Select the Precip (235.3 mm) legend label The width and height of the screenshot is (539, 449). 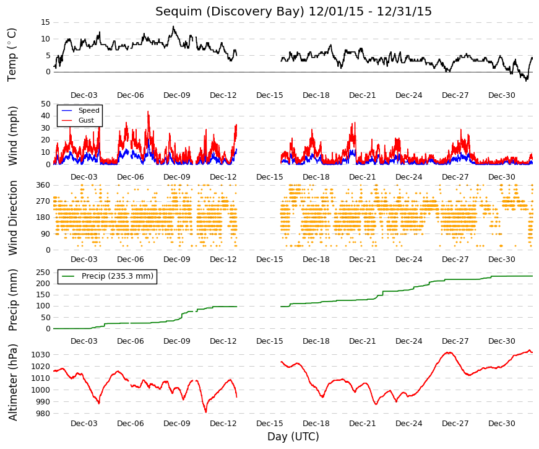(118, 276)
